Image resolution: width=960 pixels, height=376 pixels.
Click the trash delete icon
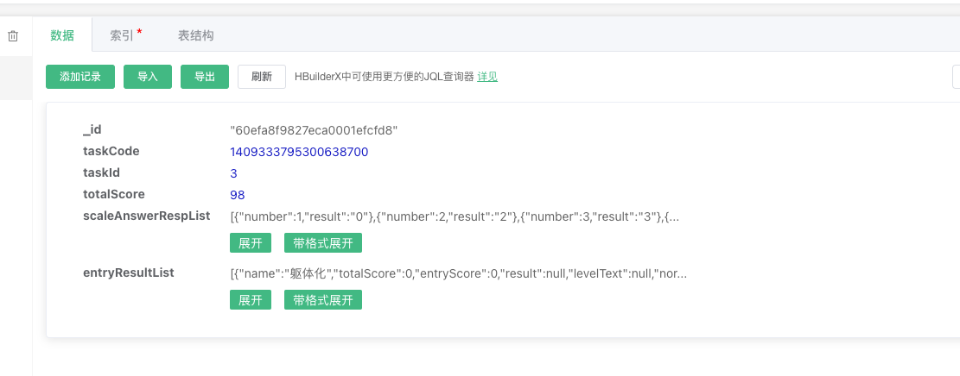[13, 36]
